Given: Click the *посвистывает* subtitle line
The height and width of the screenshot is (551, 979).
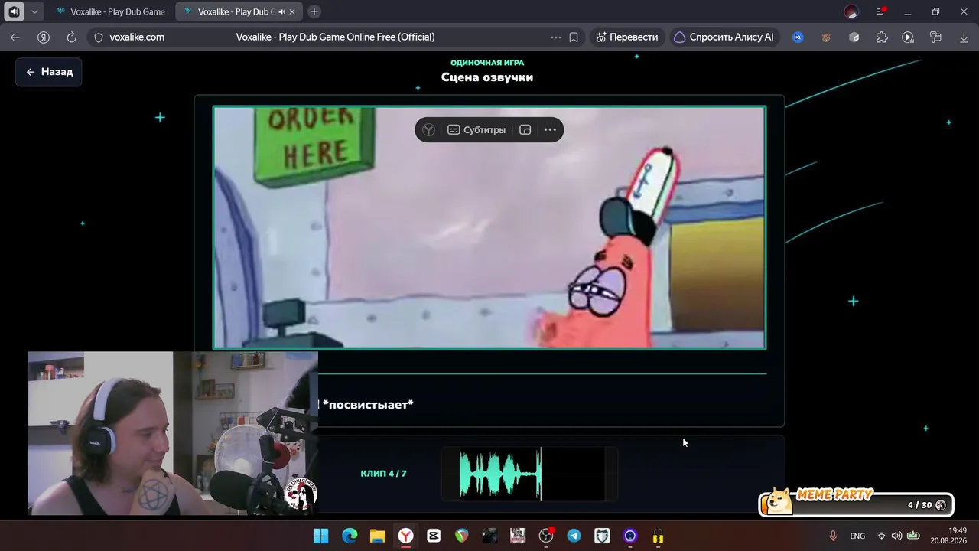Looking at the screenshot, I should click(x=368, y=404).
